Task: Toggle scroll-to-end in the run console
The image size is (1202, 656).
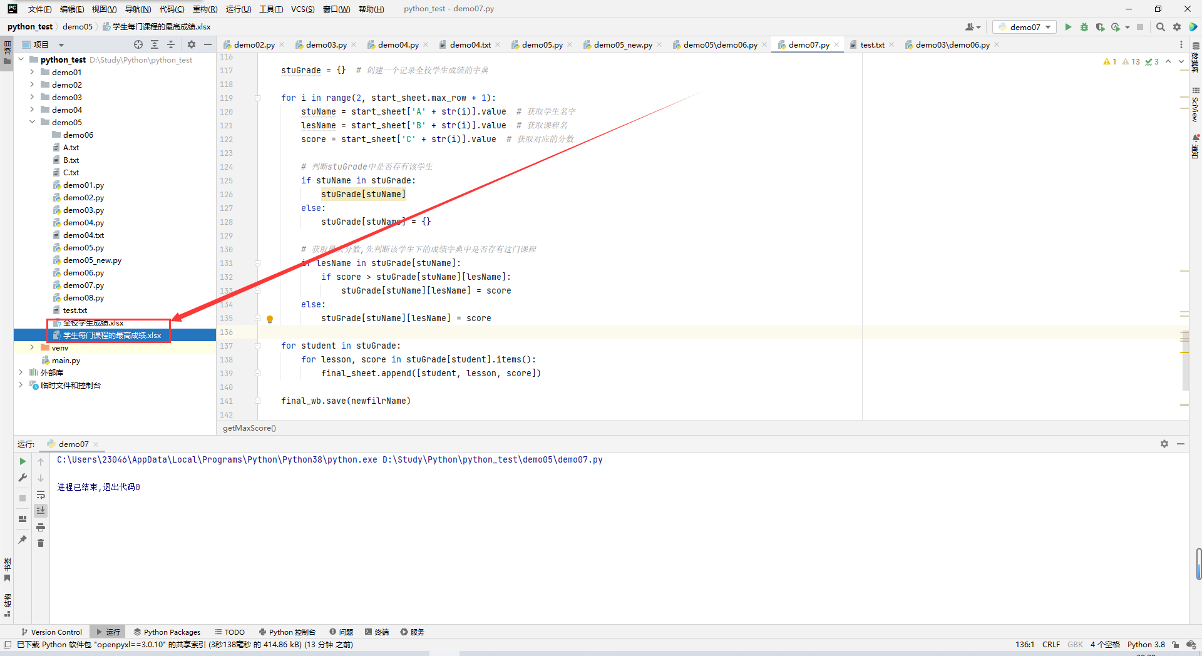Action: [41, 511]
